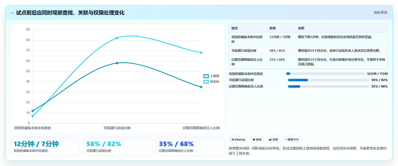Click the y-axis value 50
The width and height of the screenshot is (398, 166).
(28, 71)
